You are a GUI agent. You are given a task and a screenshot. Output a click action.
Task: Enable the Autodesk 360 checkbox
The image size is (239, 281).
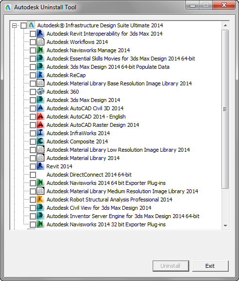coord(33,92)
